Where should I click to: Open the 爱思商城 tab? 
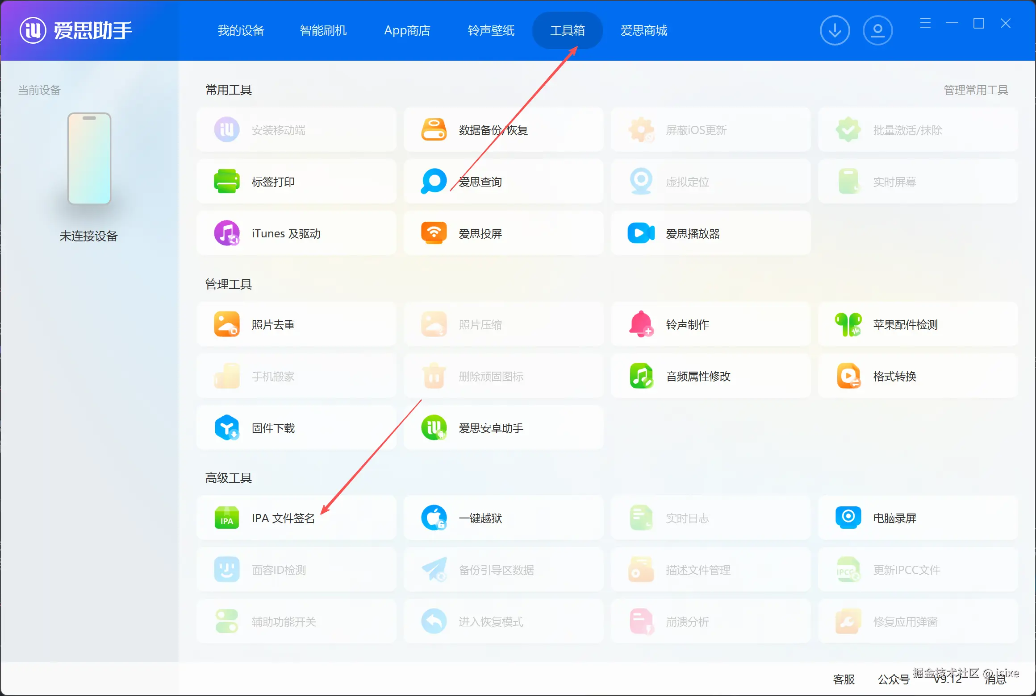[x=643, y=30]
